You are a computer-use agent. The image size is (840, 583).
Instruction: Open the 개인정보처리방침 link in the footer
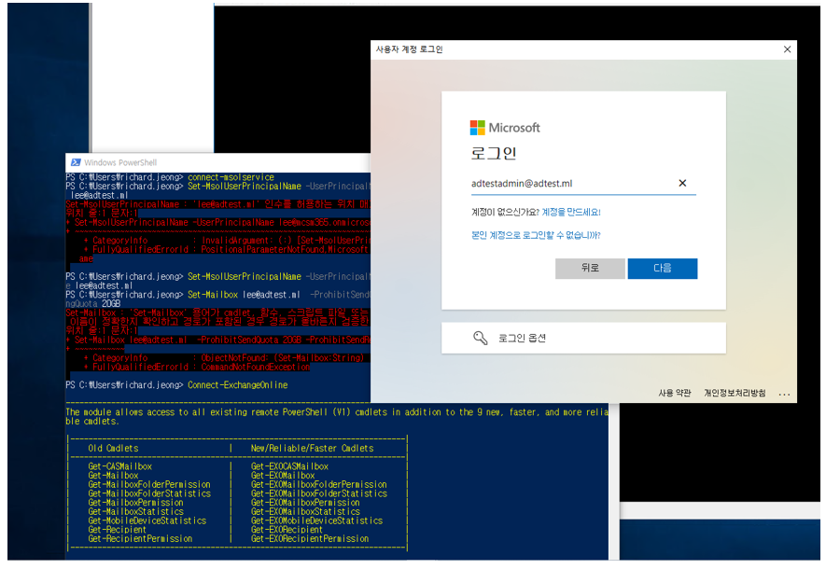coord(735,393)
